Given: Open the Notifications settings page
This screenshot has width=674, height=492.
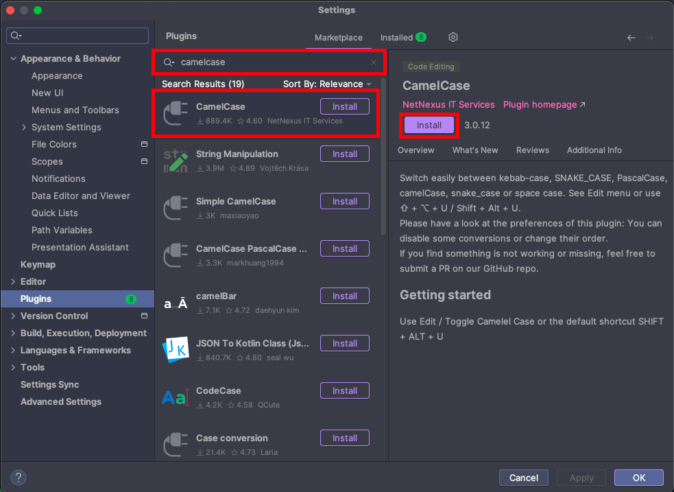Looking at the screenshot, I should pos(58,178).
